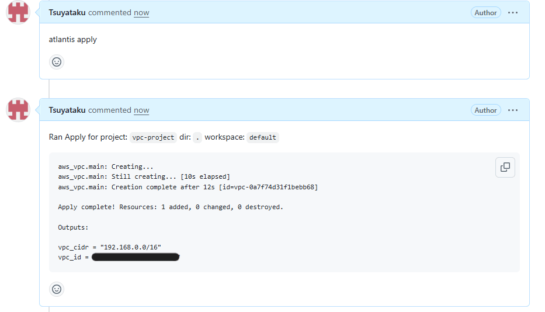
Task: Open options menu on "atlantis apply" comment
Action: 513,13
